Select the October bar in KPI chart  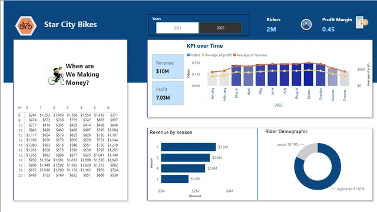tap(320, 75)
